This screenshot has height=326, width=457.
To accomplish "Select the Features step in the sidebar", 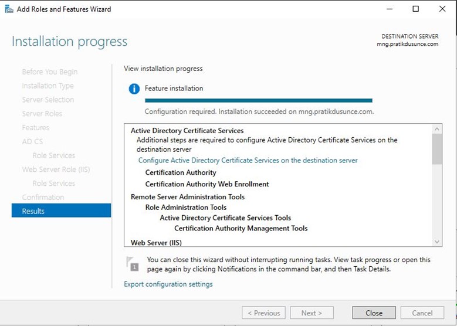I will 36,128.
